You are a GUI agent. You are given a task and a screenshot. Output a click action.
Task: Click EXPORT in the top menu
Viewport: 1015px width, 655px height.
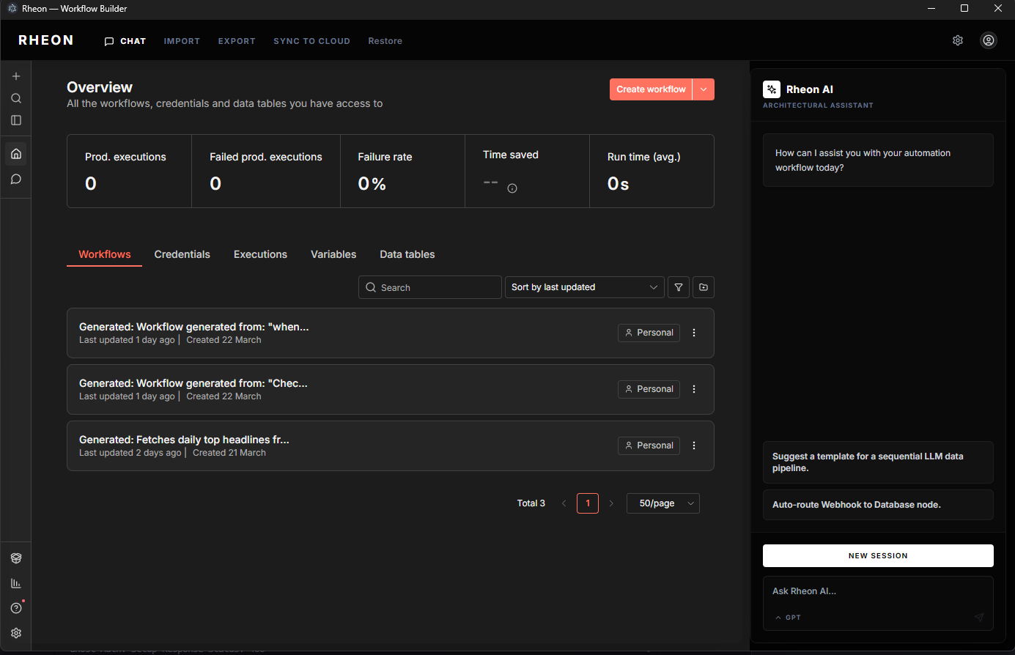pyautogui.click(x=237, y=41)
